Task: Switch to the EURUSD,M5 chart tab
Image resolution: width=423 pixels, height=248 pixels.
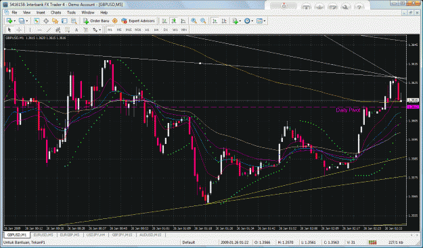Action: pyautogui.click(x=43, y=235)
